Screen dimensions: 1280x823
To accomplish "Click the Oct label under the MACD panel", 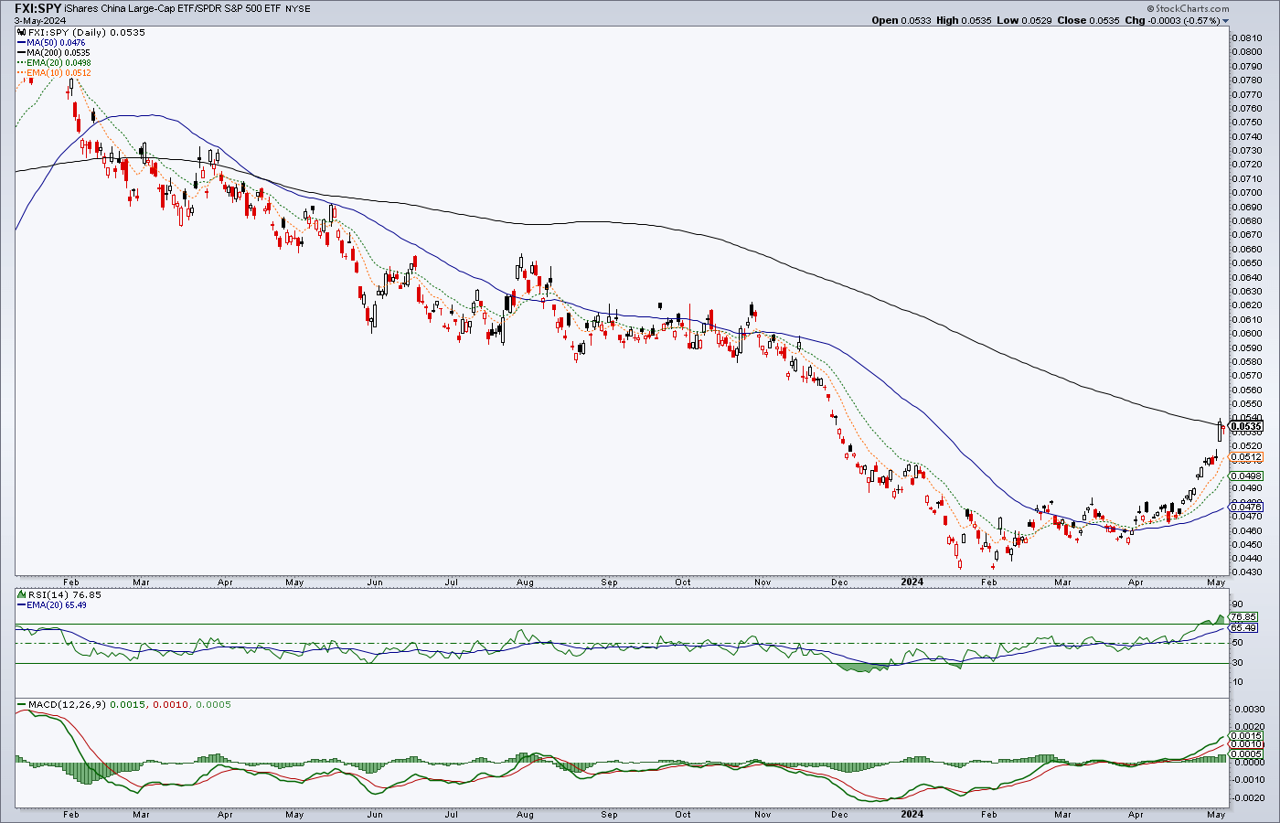I will tap(683, 815).
